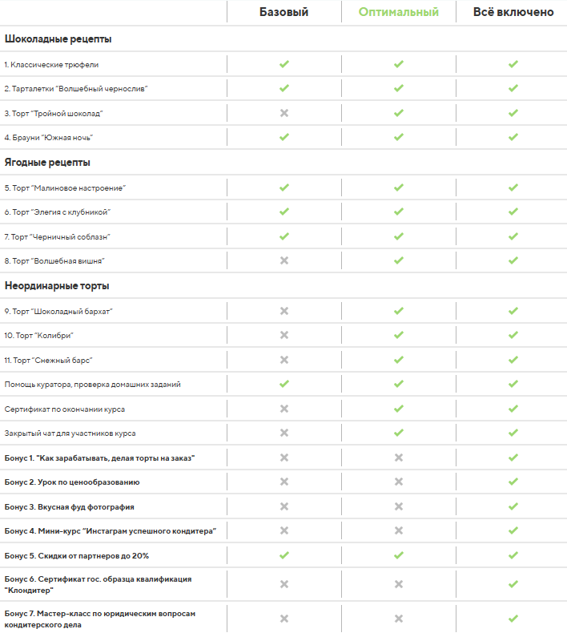Click the Неординарные торты section heading
Viewport: 567px width, 633px height.
tap(57, 285)
